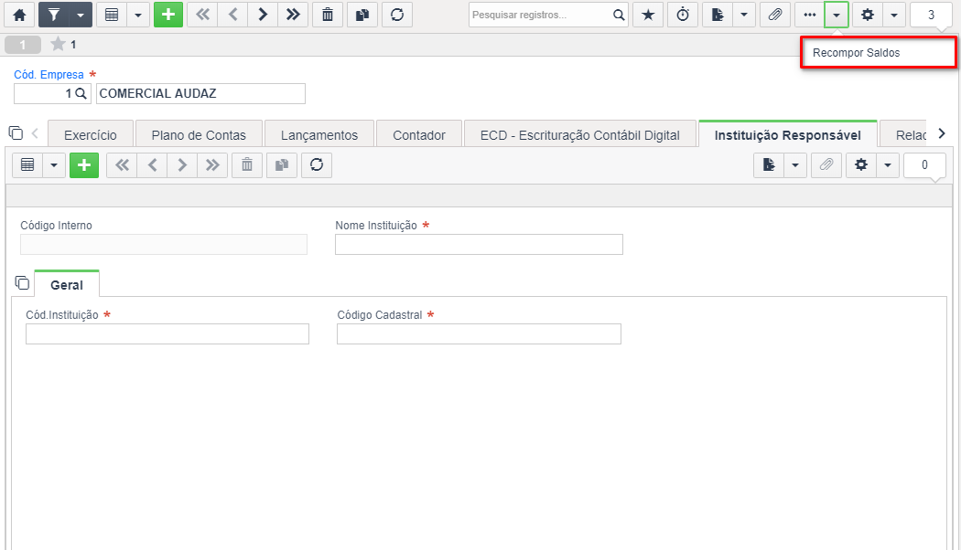The width and height of the screenshot is (961, 550).
Task: Open attachments with top paperclip icon
Action: 774,15
